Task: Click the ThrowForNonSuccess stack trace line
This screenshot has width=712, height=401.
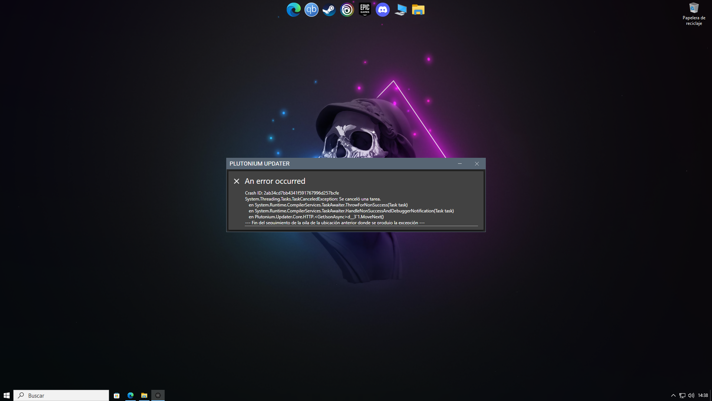Action: (328, 205)
